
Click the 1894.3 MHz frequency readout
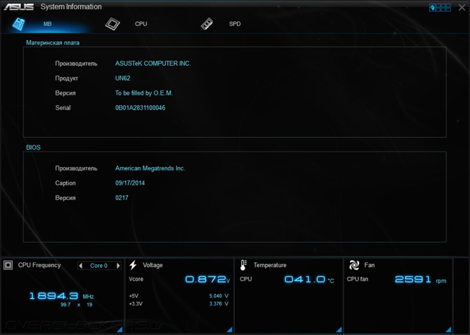(x=61, y=296)
